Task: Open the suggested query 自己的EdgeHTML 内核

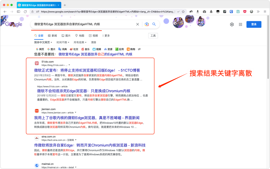Action: (95, 54)
